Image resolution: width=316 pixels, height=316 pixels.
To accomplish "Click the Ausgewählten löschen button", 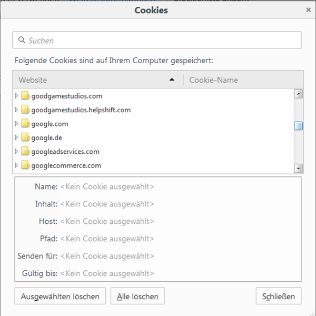I will 60,296.
